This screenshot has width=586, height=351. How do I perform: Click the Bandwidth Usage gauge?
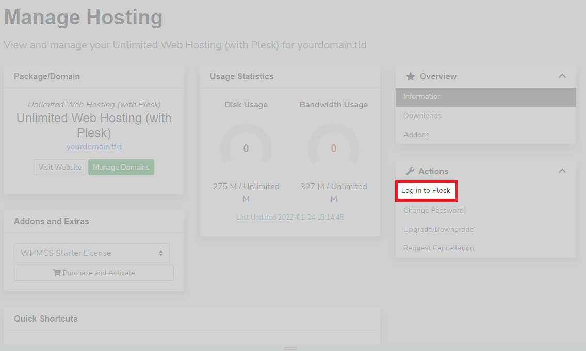click(x=334, y=147)
